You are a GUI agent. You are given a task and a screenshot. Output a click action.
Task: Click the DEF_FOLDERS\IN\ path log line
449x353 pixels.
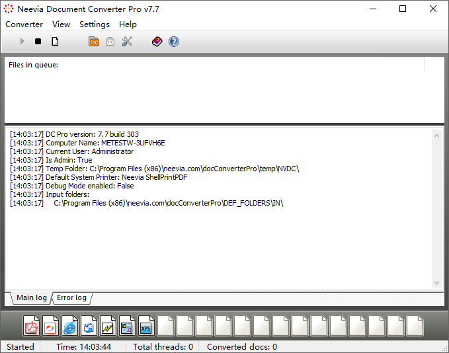(146, 203)
